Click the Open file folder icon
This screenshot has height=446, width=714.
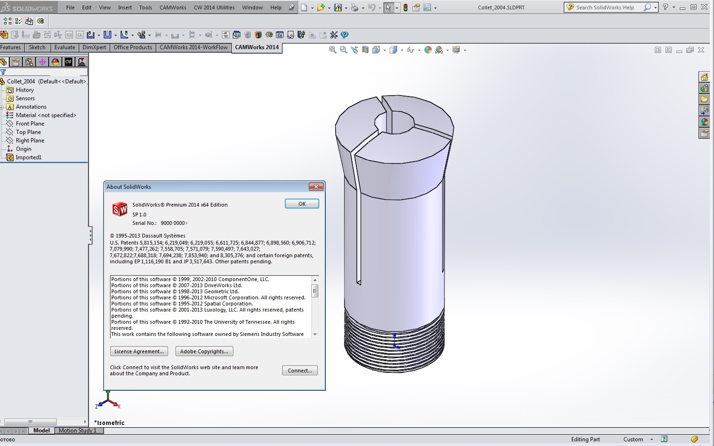(x=321, y=7)
